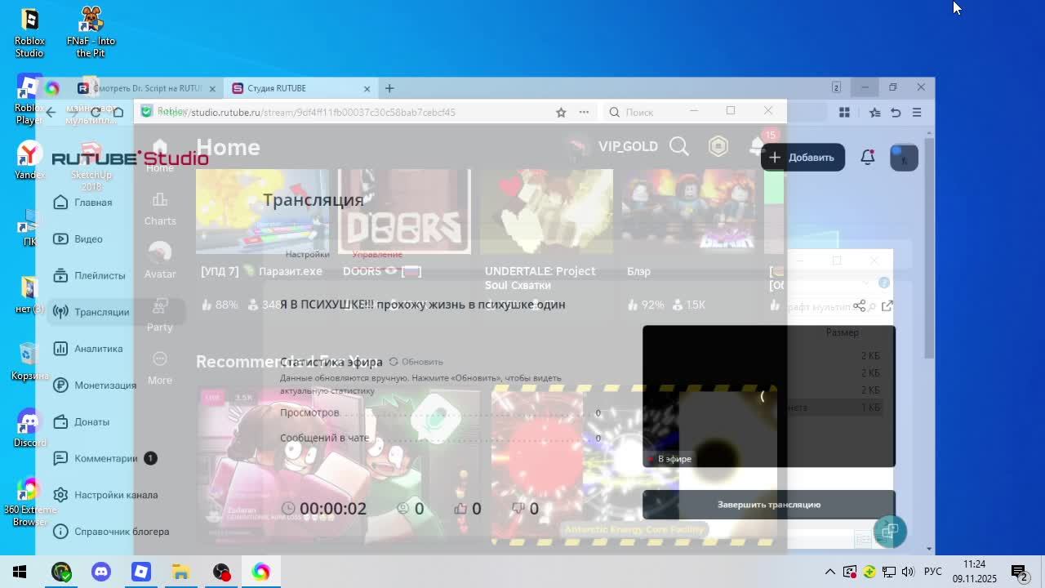Close the Смотреть Dr. Script browser tab
This screenshot has width=1045, height=588.
click(212, 88)
